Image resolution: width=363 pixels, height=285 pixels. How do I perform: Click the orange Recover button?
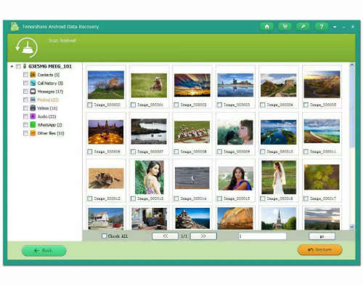pyautogui.click(x=319, y=249)
